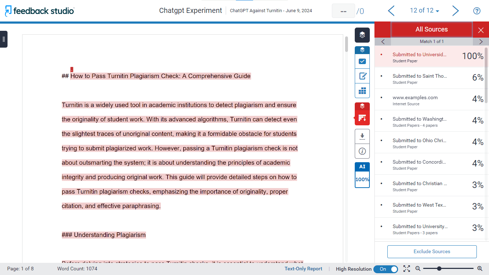Click the zoom slider handle
Viewport: 489px width, 275px height.
tap(439, 269)
